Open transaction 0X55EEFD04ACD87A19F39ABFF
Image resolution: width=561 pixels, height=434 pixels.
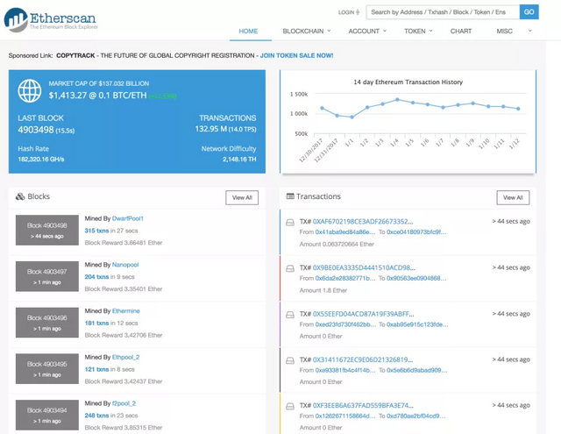point(364,314)
